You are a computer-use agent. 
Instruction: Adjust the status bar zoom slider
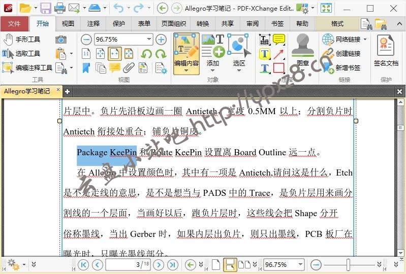[348, 265]
